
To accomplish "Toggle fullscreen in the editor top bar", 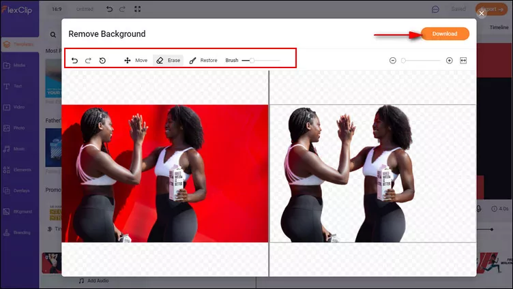I will (137, 9).
